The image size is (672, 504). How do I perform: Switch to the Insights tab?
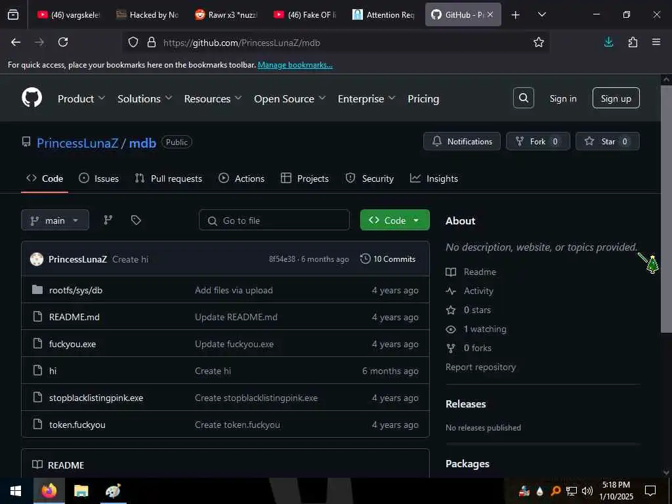pyautogui.click(x=434, y=178)
